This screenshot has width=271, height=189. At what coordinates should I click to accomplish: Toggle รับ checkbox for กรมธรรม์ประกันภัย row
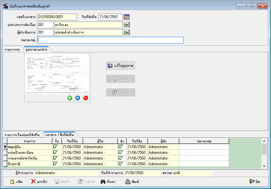pyautogui.click(x=55, y=158)
